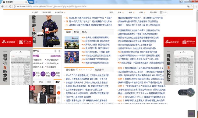Click the translate page icon in address bar

(188, 6)
